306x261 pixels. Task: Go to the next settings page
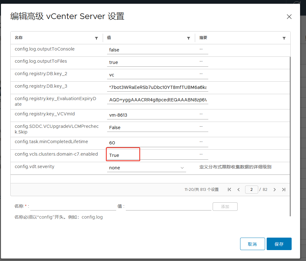tap(274, 190)
